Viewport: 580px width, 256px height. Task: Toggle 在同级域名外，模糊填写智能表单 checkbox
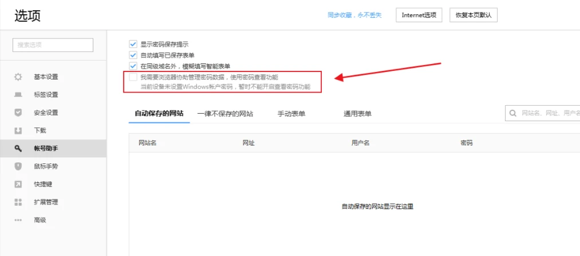point(133,66)
